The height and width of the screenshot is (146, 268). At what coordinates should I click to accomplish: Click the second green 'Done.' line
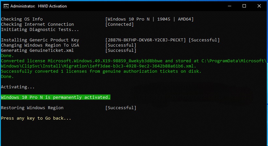coord(7,76)
